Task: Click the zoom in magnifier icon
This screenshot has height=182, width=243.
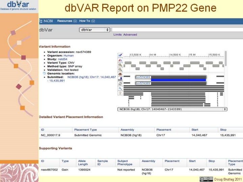Action: pyautogui.click(x=120, y=64)
